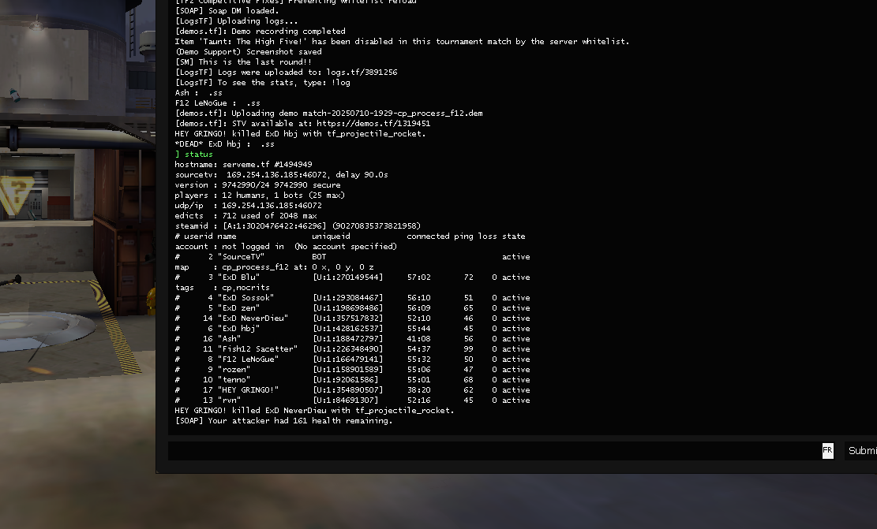The image size is (877, 529).
Task: Click the green status command line
Action: click(193, 155)
